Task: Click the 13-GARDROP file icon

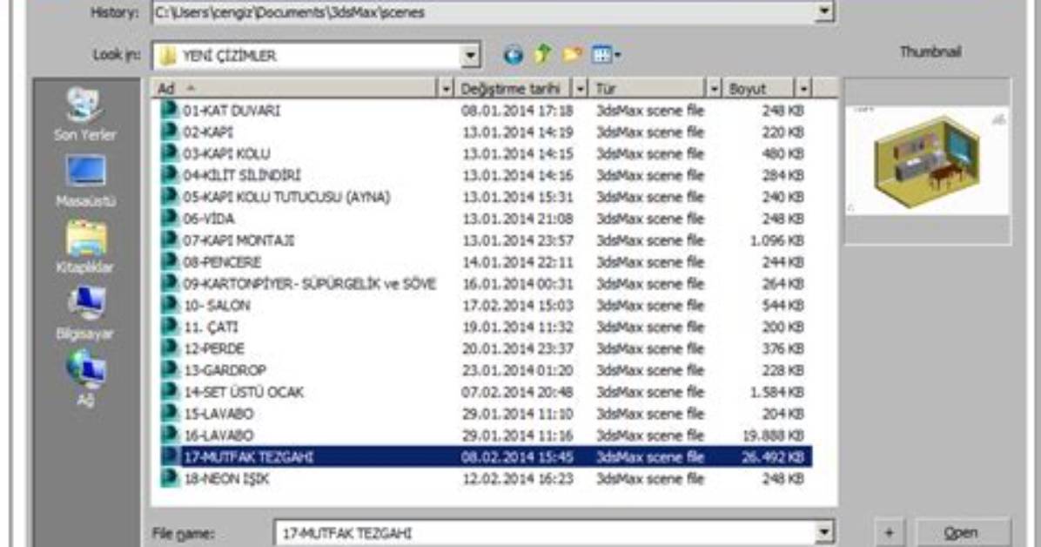Action: coord(170,369)
